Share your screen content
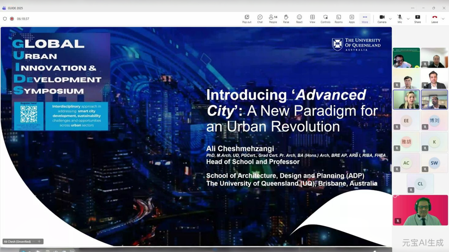Screen dimensions: 449x252 click(418, 18)
